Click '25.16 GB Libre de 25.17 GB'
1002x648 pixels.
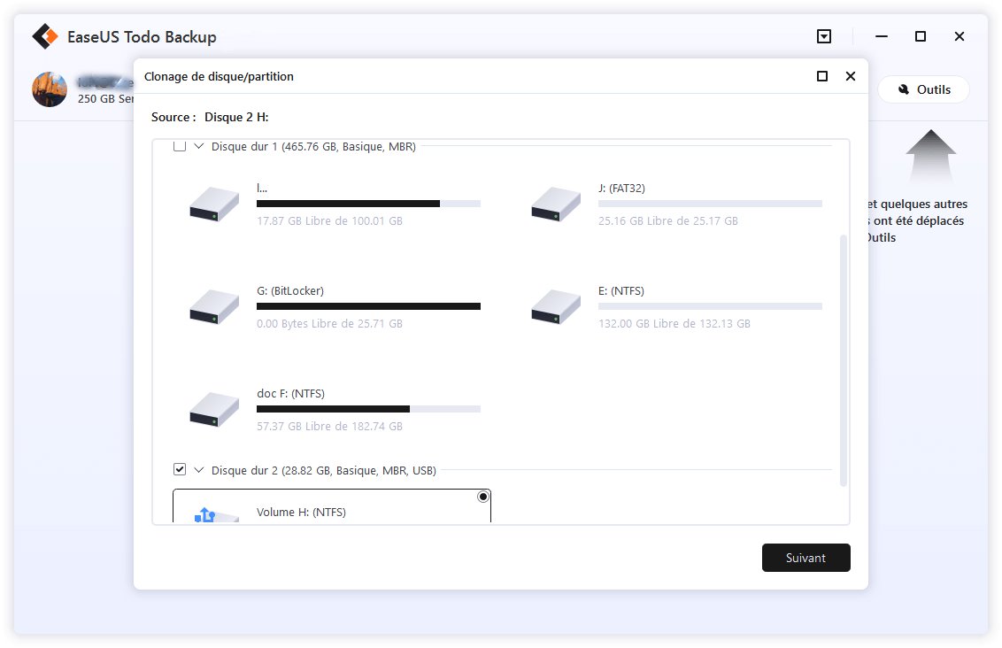(x=667, y=221)
